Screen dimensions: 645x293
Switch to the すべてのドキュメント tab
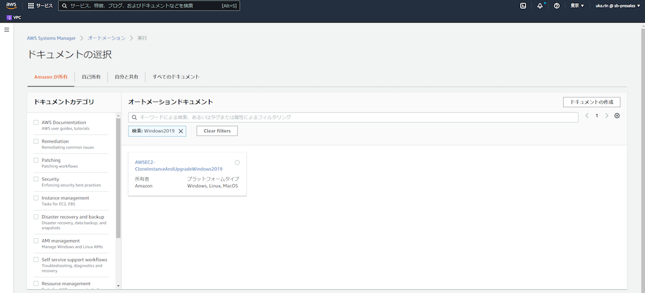[176, 77]
